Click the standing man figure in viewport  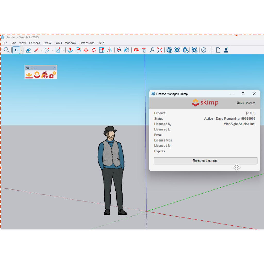click(x=112, y=170)
